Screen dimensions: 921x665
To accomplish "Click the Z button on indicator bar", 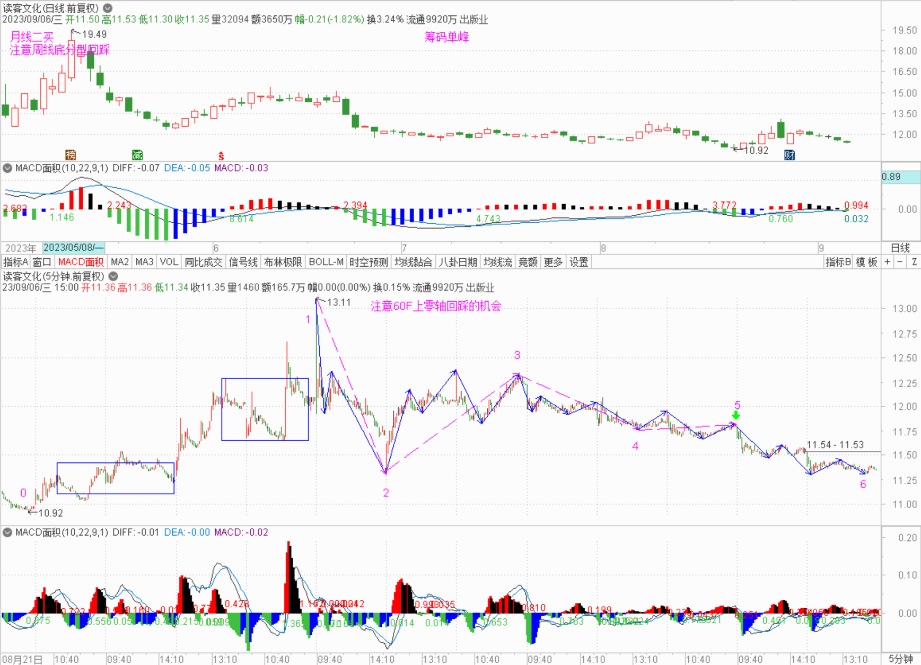I will [x=914, y=262].
